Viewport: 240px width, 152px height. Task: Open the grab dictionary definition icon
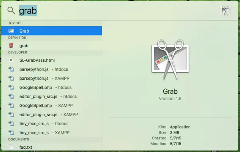[x=11, y=45]
